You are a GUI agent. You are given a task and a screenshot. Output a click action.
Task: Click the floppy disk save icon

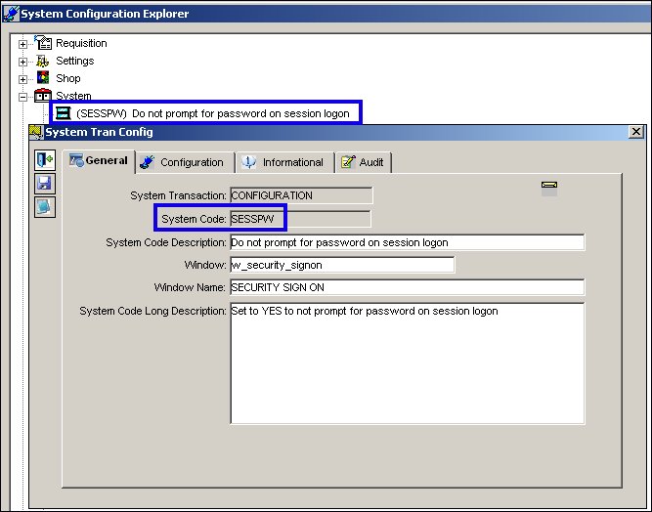[45, 184]
